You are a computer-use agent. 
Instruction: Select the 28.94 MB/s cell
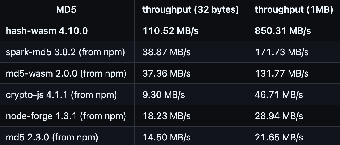[279, 116]
